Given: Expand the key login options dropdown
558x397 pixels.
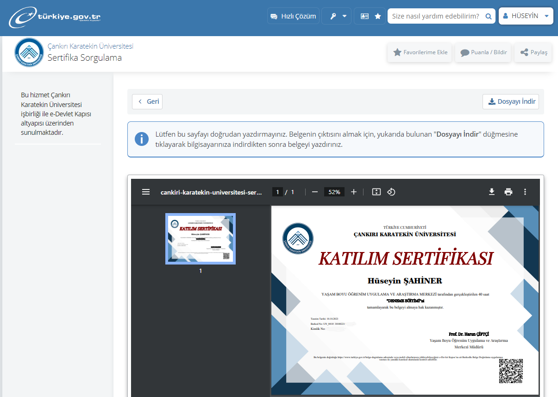Looking at the screenshot, I should (x=337, y=16).
